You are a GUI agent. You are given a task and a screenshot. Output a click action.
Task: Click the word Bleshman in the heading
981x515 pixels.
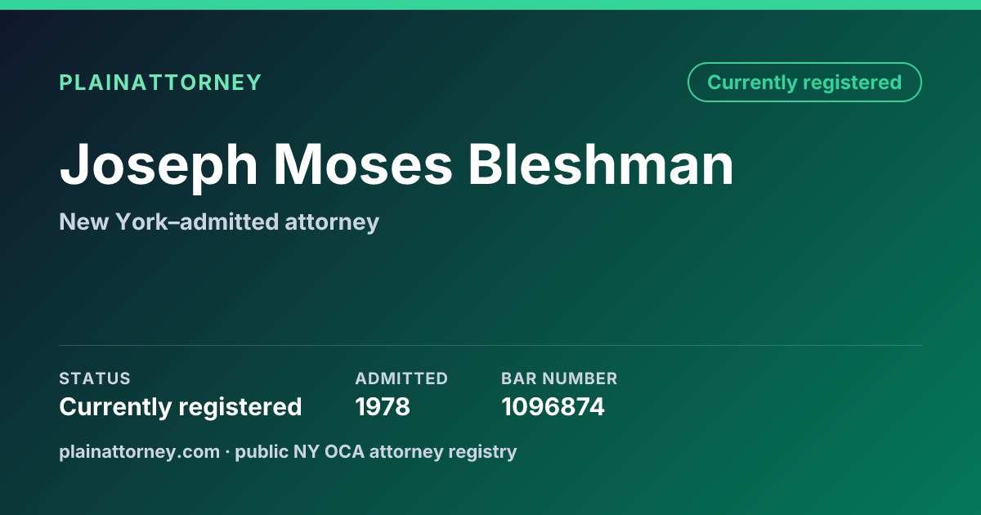click(601, 164)
